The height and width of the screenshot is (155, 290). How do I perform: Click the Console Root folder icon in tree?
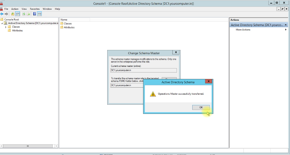tap(2, 20)
